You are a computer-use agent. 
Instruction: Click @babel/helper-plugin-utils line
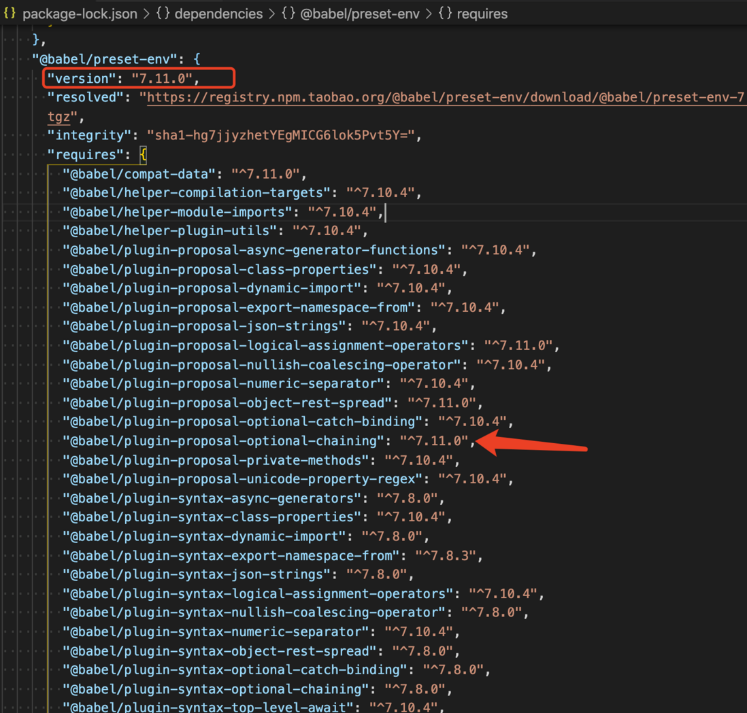click(216, 231)
